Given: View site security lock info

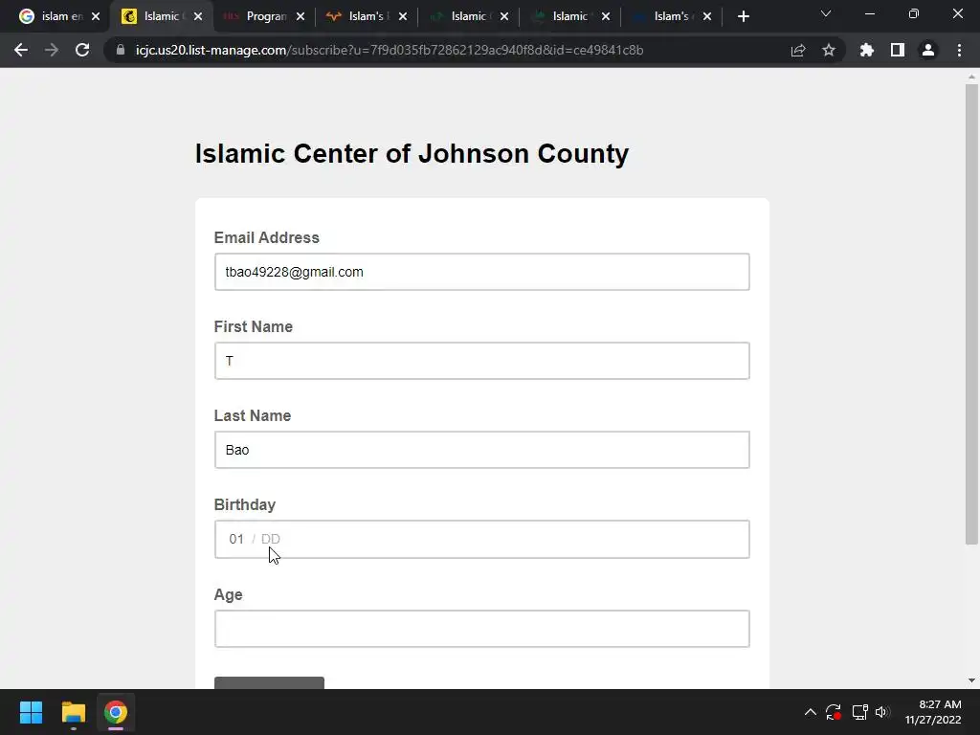Looking at the screenshot, I should click(121, 50).
